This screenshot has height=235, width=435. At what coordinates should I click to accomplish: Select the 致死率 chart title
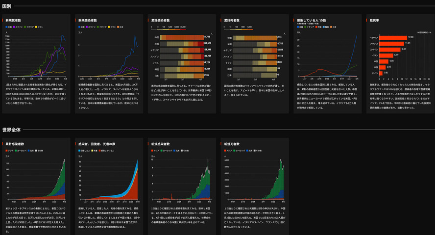[374, 20]
